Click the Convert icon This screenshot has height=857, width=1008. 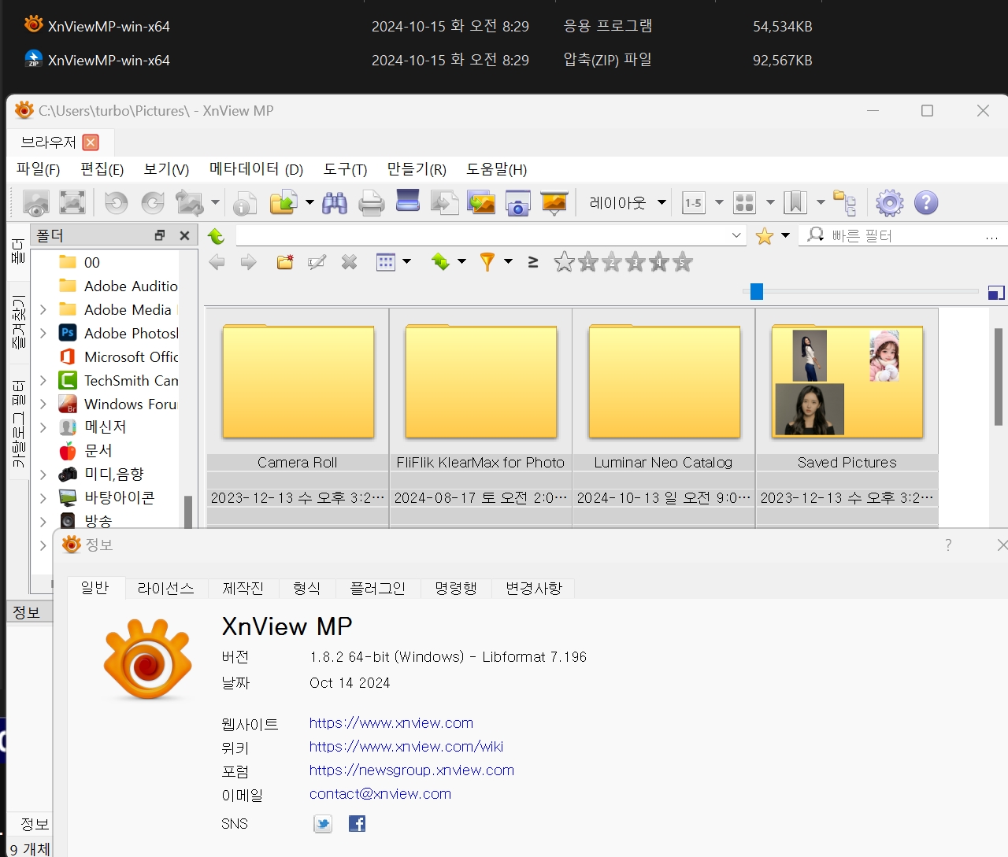(x=445, y=203)
